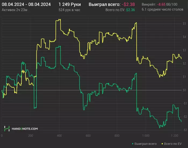188x148 pixels.
Task: Click the -$3 label on the y-axis
Action: (184, 130)
